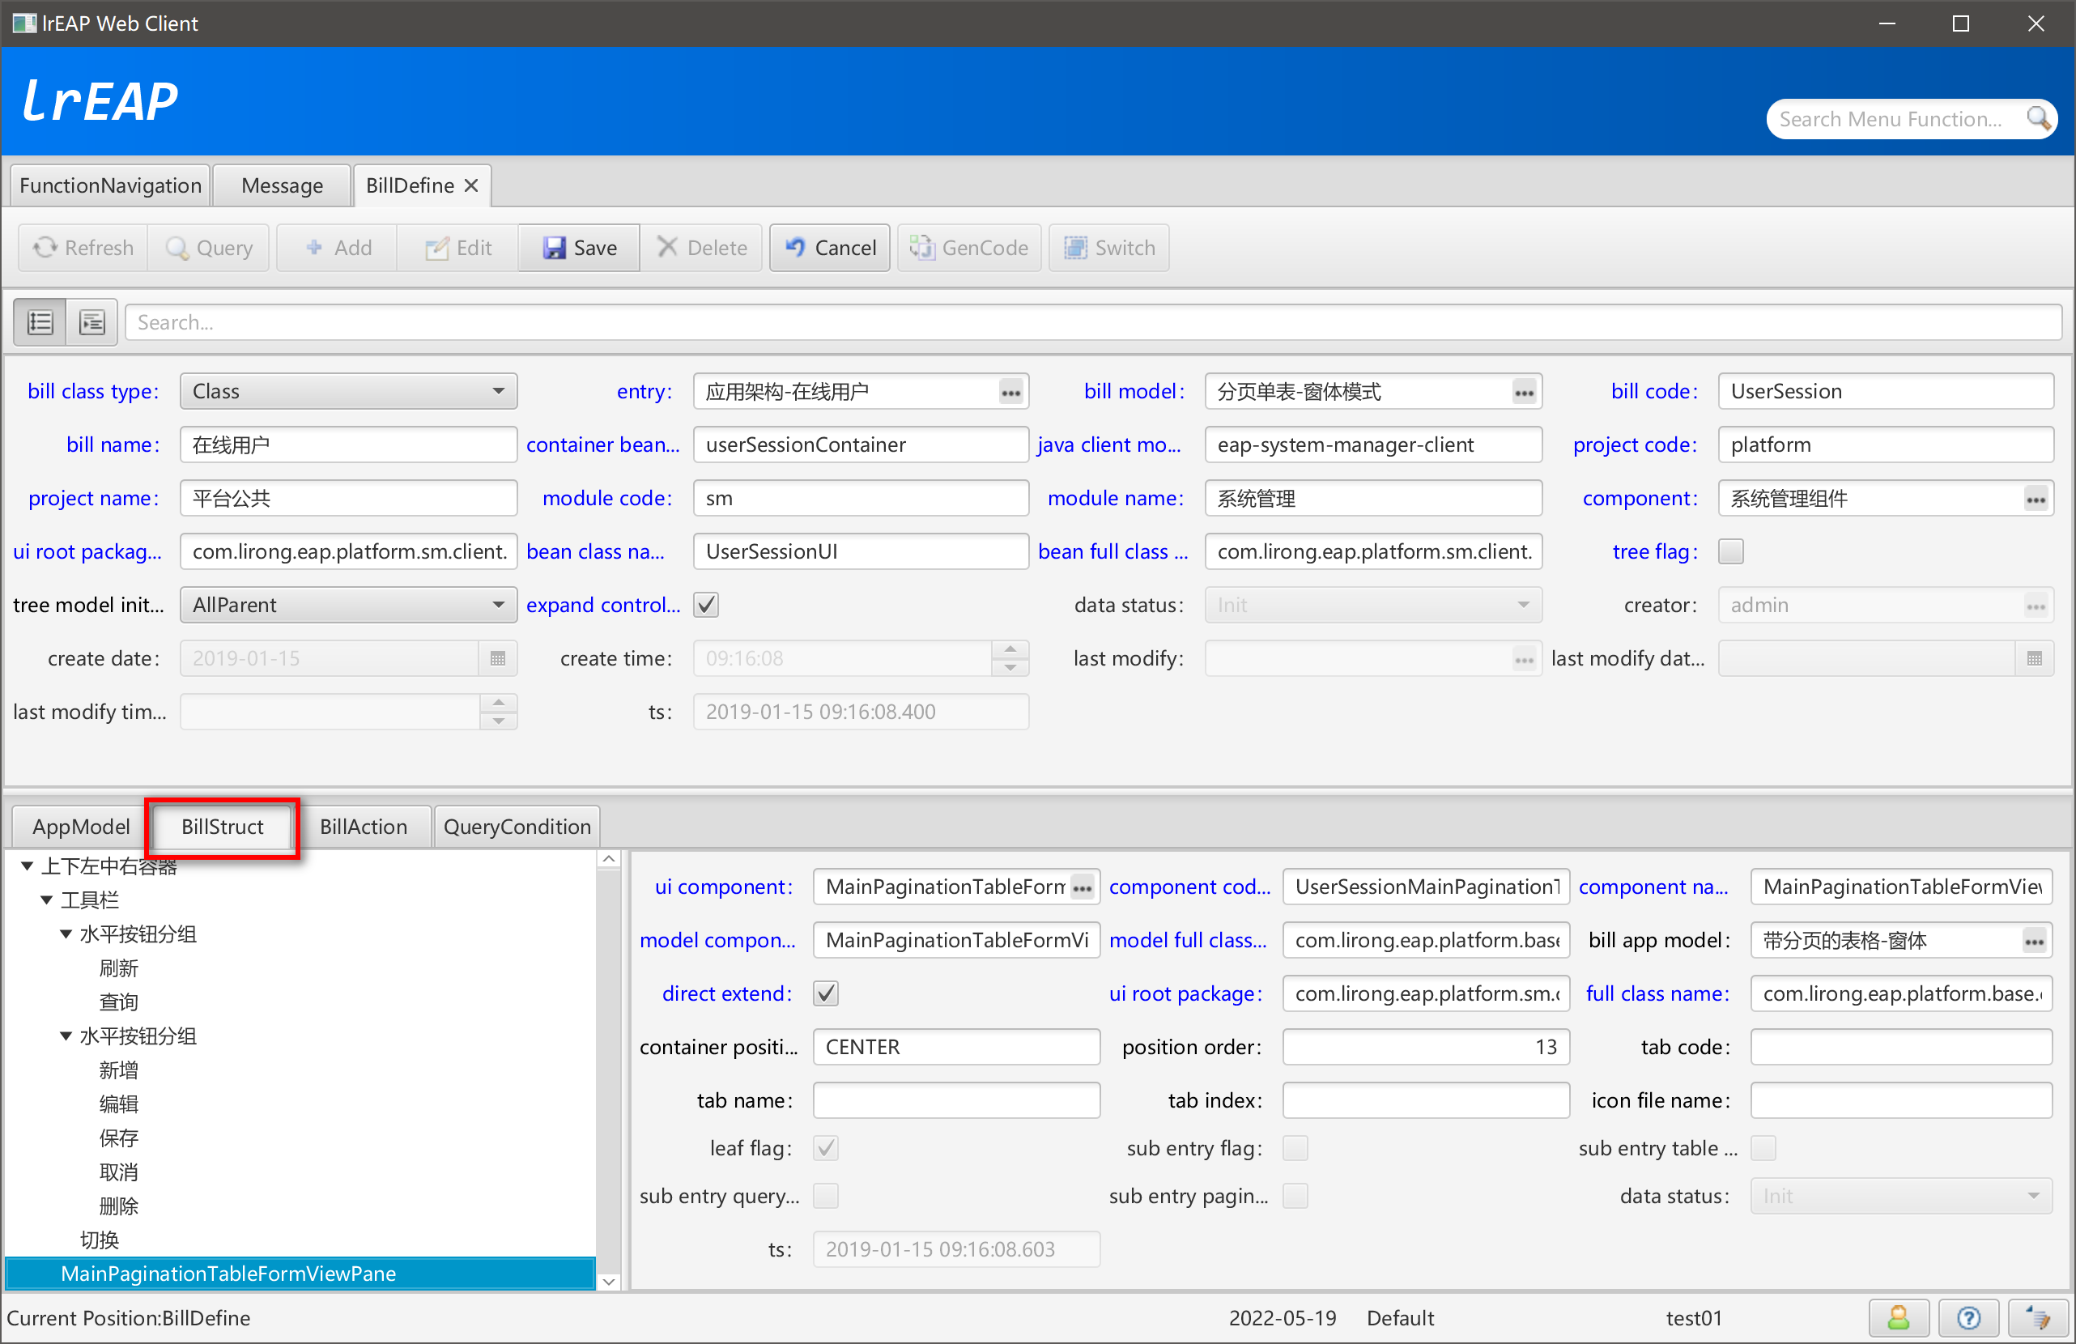The height and width of the screenshot is (1344, 2076).
Task: Open create date calendar picker
Action: 498,658
